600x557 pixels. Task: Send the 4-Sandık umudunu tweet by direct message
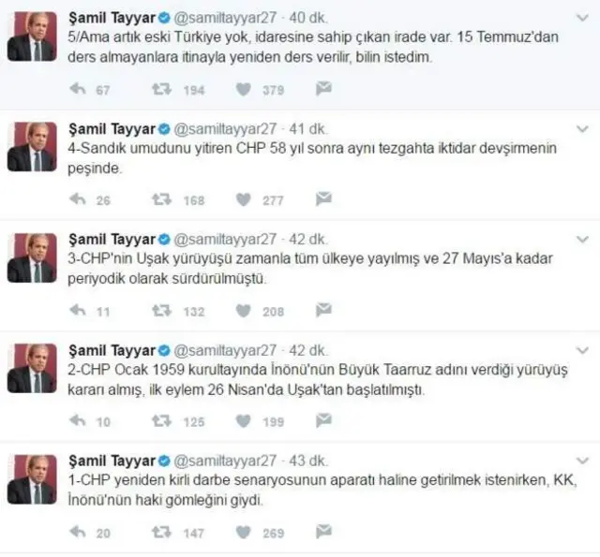point(323,199)
